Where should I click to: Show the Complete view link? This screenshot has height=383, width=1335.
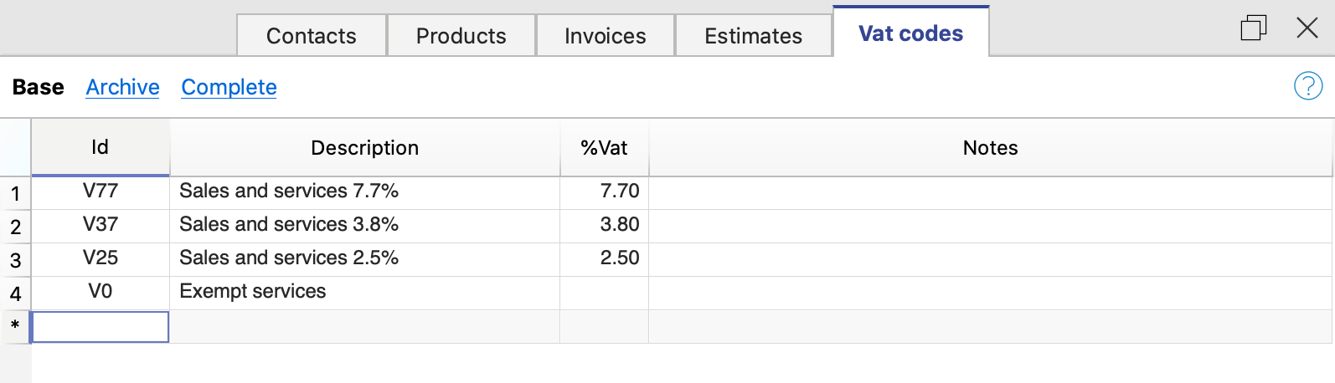tap(229, 87)
